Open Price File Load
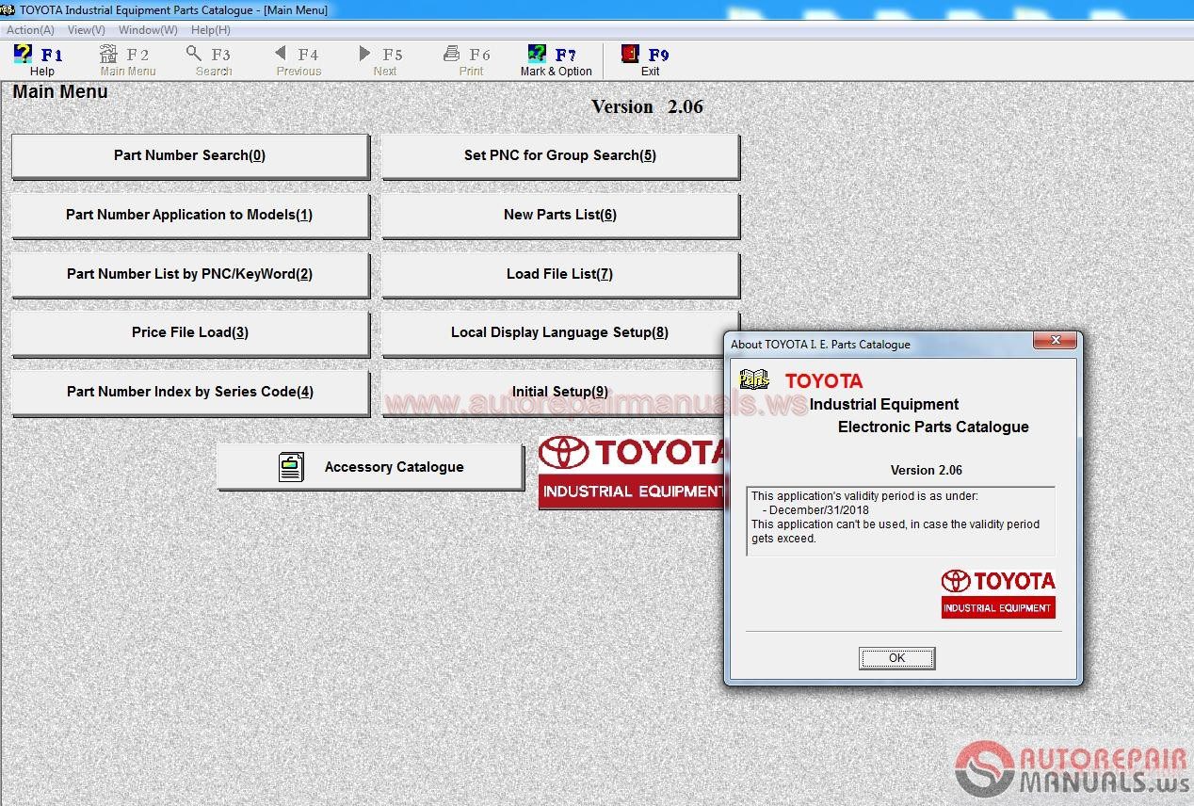 188,331
